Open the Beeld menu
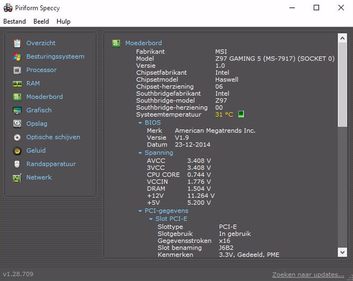 click(41, 21)
